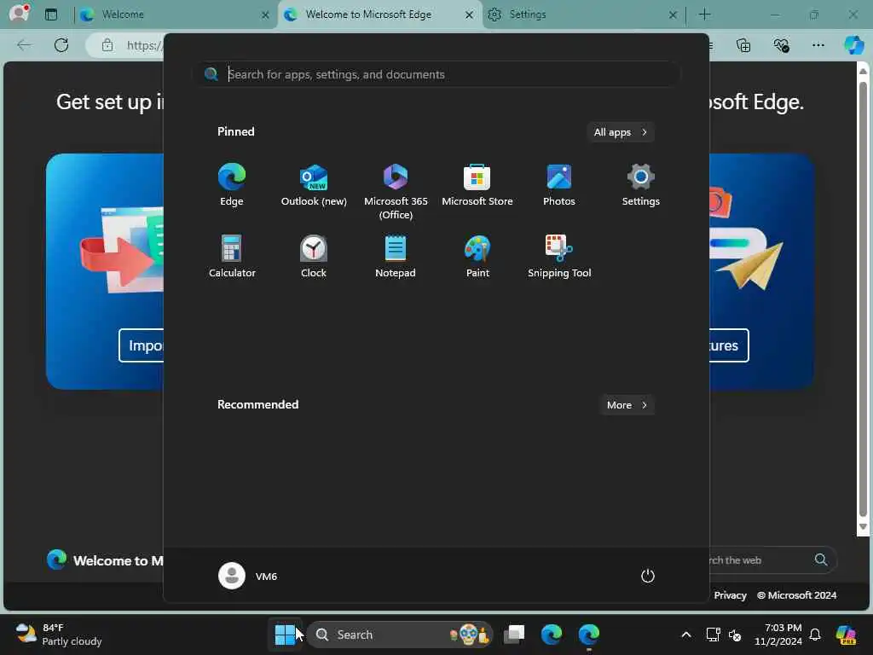Open the VM6 user account menu

pos(248,576)
